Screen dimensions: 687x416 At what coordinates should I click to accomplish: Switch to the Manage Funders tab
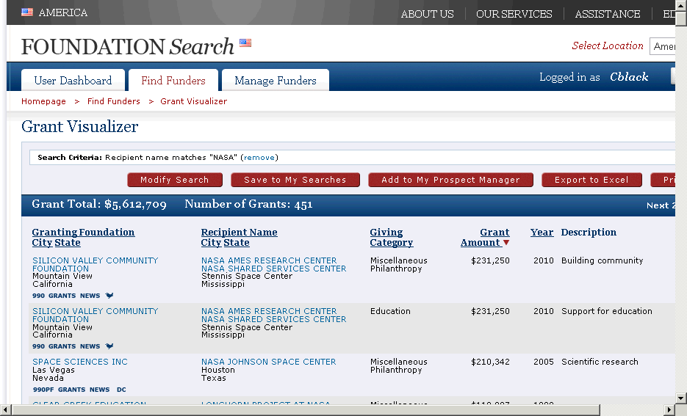276,81
